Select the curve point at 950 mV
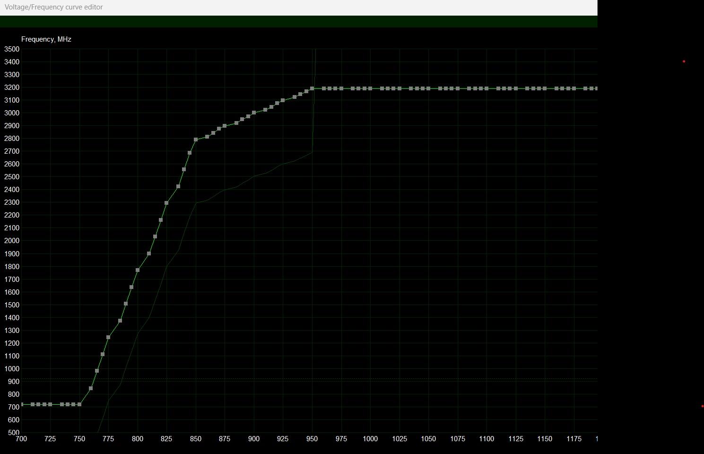Viewport: 704px width, 454px height. click(x=312, y=89)
